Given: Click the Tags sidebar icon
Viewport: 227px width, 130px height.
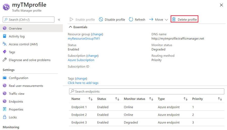Looking at the screenshot, I should click(x=5, y=52).
